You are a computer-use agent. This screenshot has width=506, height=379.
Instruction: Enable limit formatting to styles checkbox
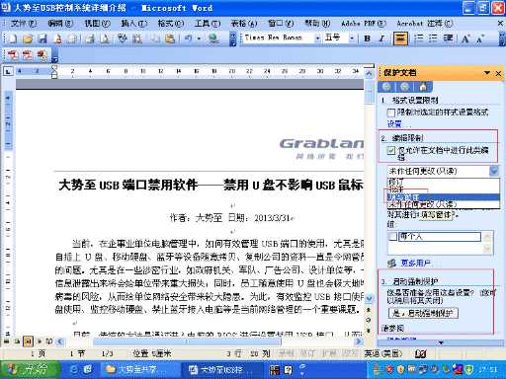pyautogui.click(x=391, y=113)
